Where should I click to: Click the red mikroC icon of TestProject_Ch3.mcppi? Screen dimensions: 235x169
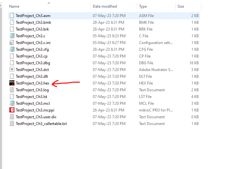pos(12,110)
